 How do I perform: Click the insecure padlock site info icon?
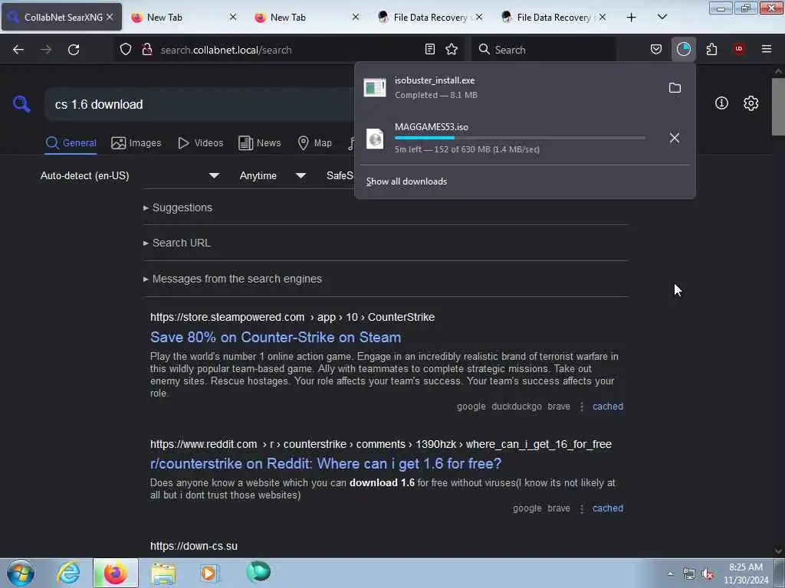(x=146, y=50)
